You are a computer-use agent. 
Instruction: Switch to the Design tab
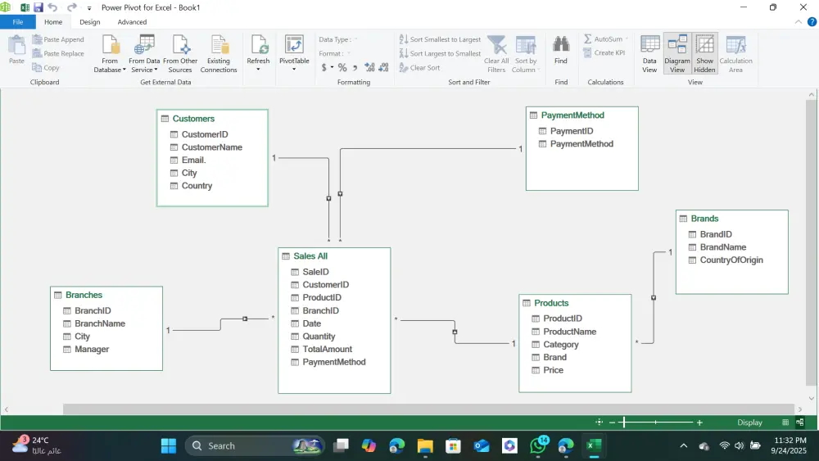point(90,22)
